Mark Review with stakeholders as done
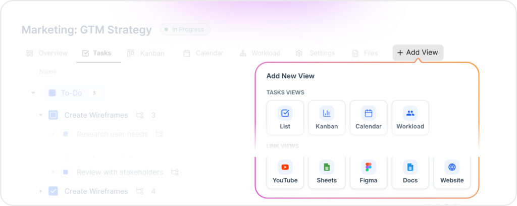 pyautogui.click(x=65, y=172)
